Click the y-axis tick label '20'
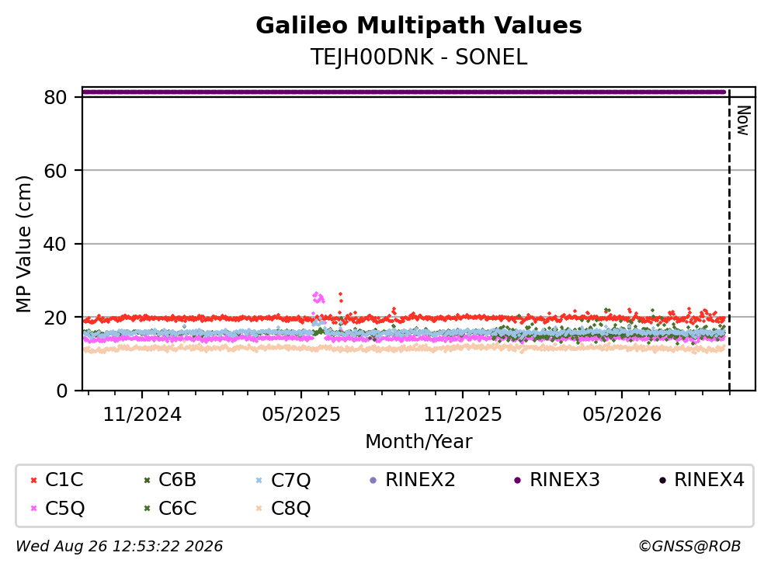This screenshot has width=771, height=570. tap(55, 318)
